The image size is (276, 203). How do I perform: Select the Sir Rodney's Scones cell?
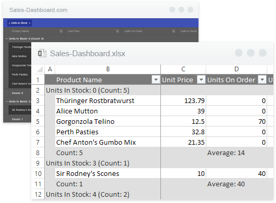point(108,174)
